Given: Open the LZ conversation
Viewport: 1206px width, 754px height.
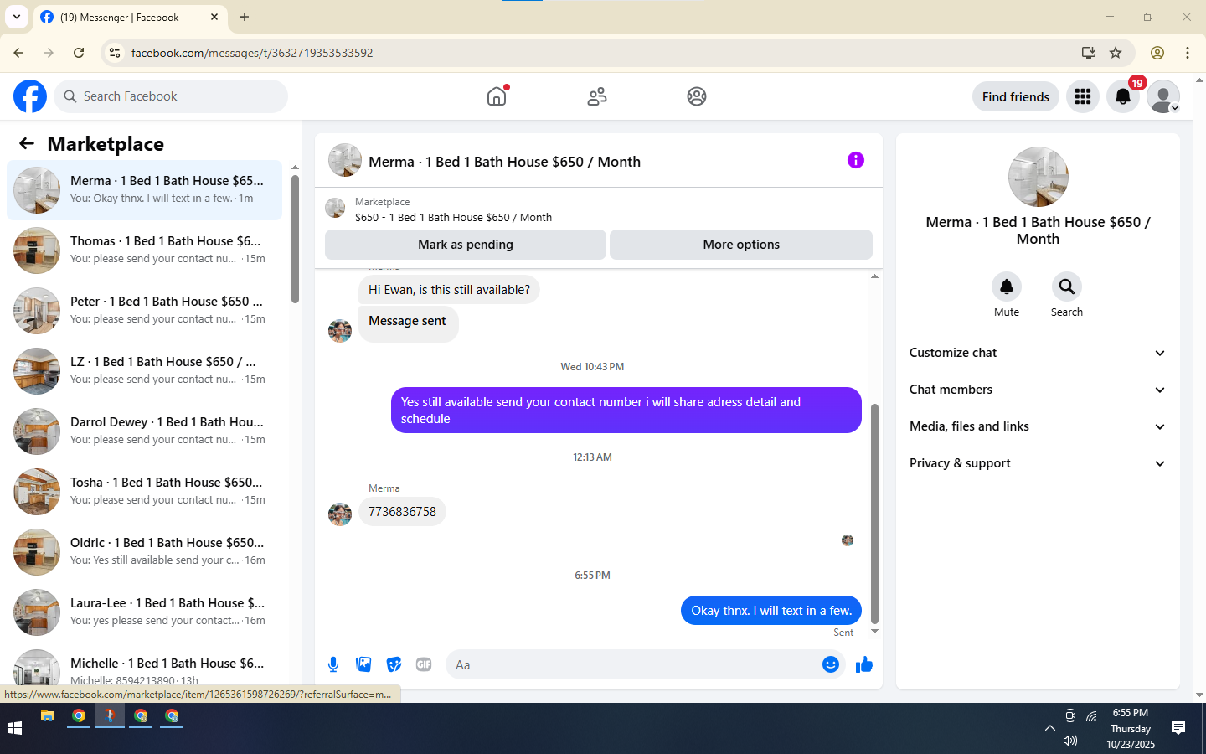Looking at the screenshot, I should (144, 371).
